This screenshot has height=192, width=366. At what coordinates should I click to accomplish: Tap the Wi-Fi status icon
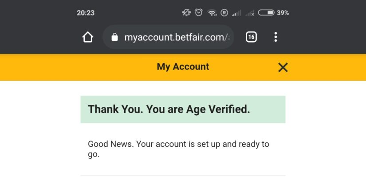[x=212, y=13]
